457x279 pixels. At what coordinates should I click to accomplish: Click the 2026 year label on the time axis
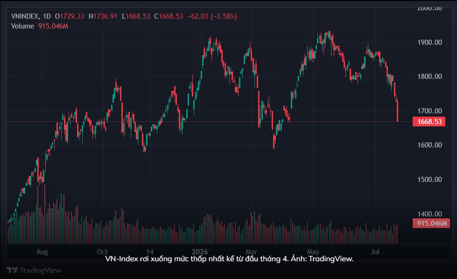[200, 252]
